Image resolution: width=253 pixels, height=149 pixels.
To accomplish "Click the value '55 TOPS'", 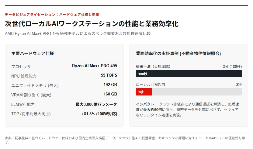I will tap(109, 75).
